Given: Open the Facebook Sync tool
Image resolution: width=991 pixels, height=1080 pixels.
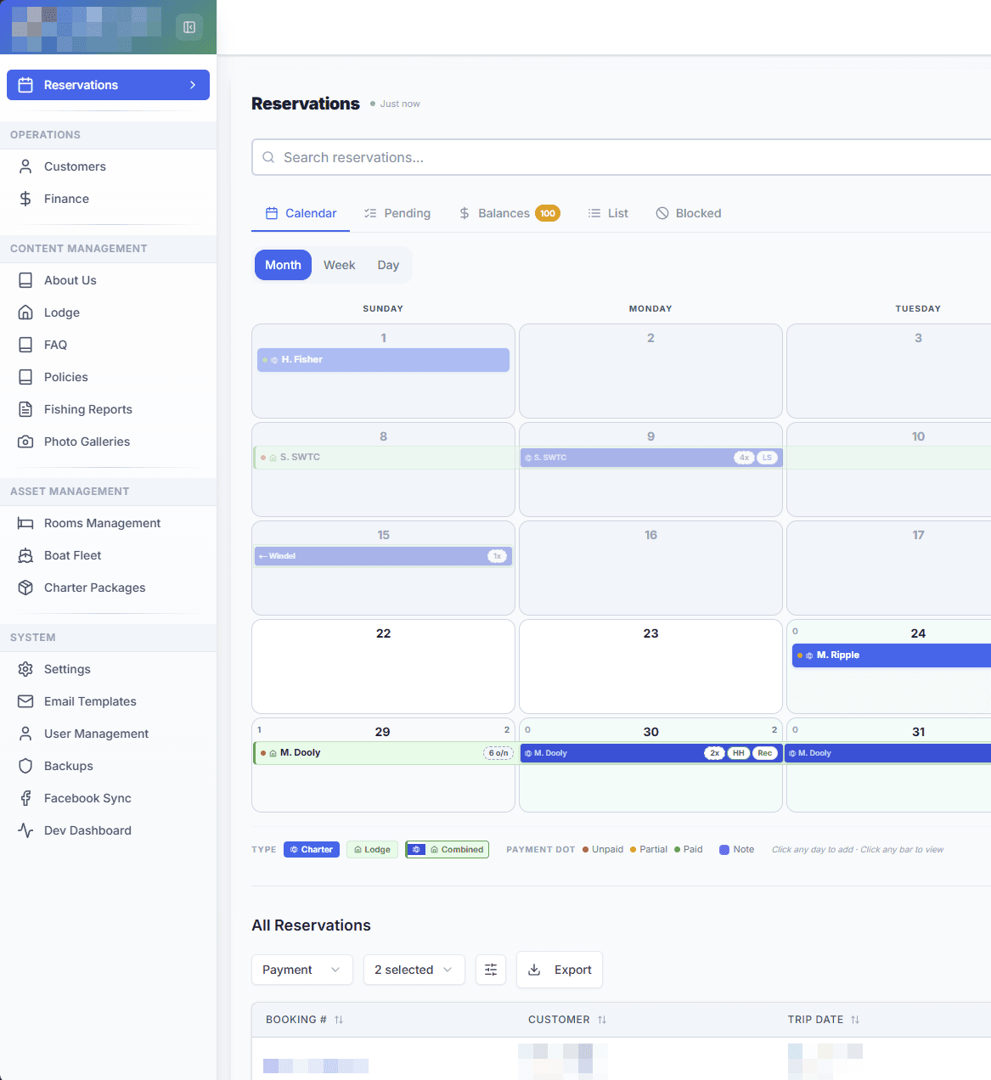Looking at the screenshot, I should click(x=87, y=798).
